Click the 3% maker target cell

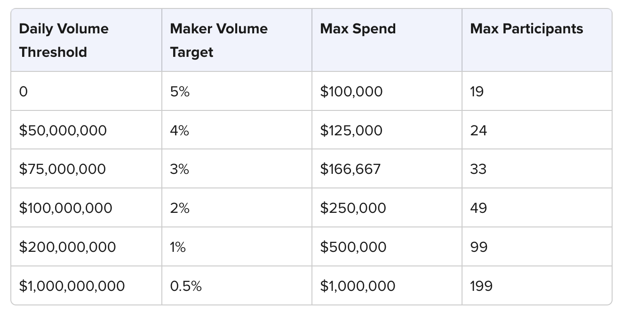[x=180, y=169]
